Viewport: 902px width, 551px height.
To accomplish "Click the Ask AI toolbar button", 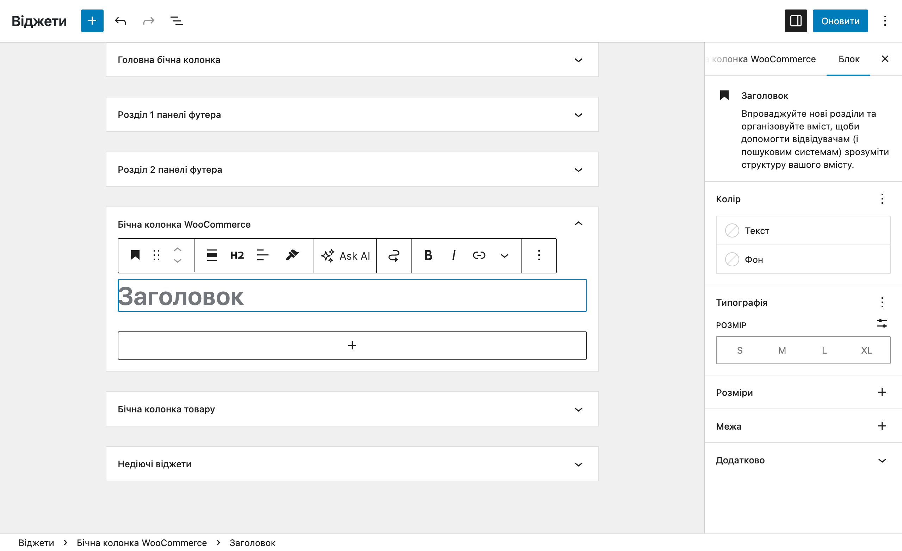I will pyautogui.click(x=345, y=255).
